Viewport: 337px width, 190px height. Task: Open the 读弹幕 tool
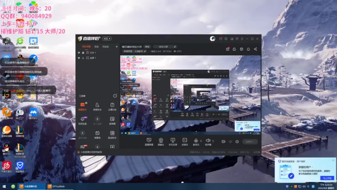[112, 121]
